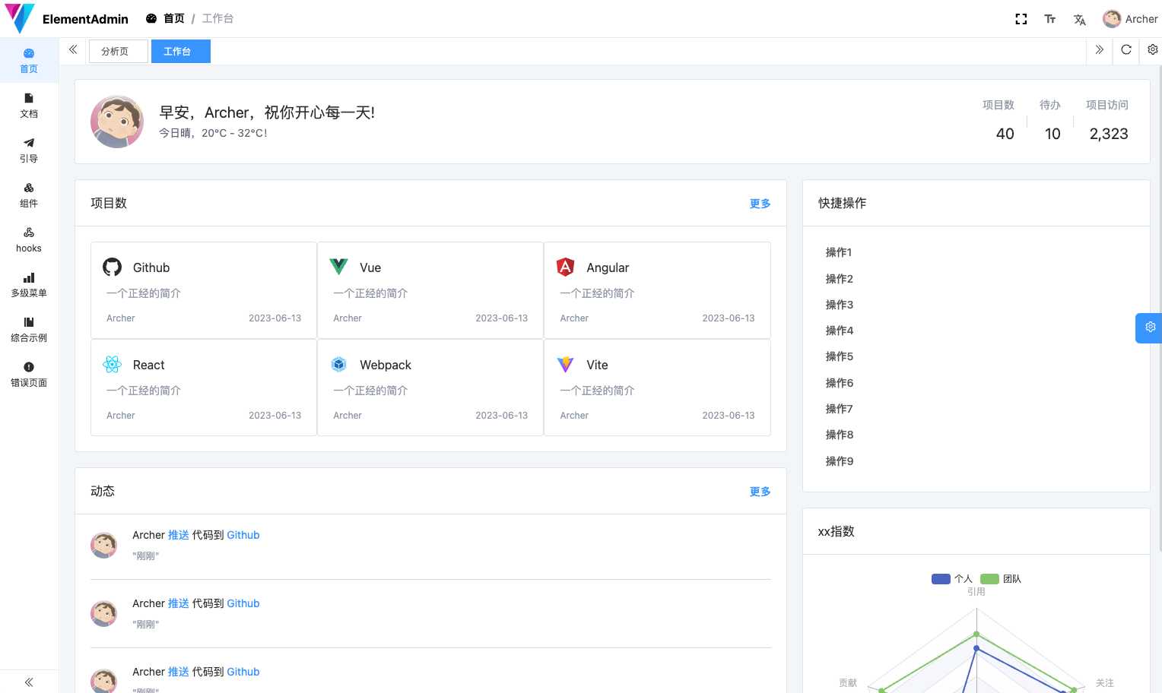Click 更多 link in 项目数 panel

coord(760,204)
